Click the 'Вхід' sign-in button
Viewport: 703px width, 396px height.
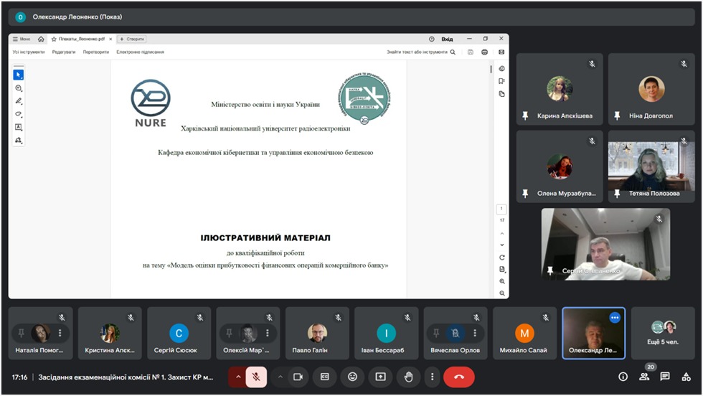pos(447,39)
